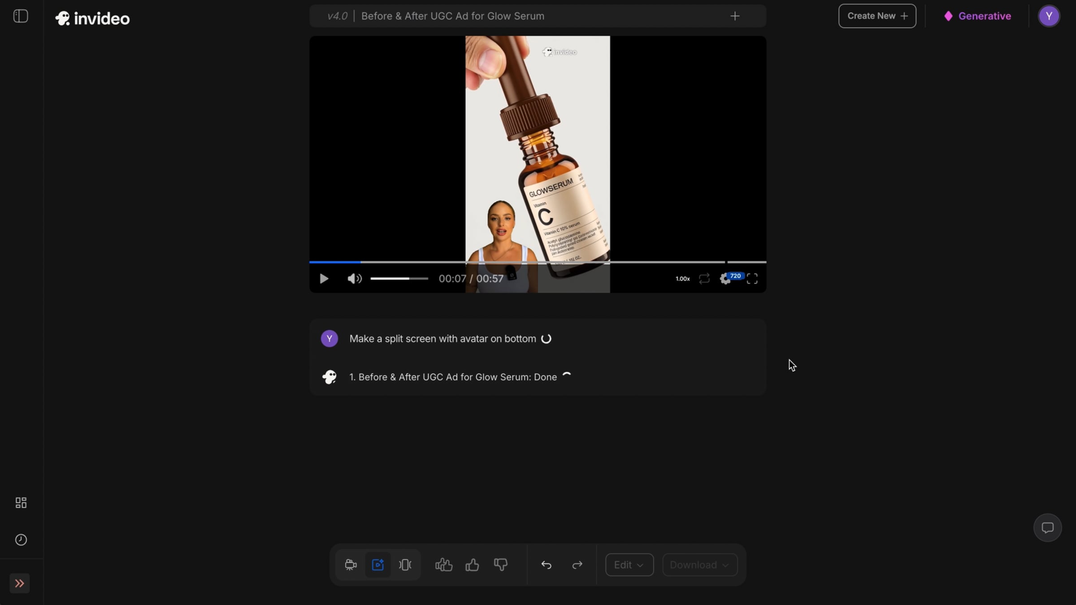
Task: Click the prompt message about split screen
Action: pos(443,339)
